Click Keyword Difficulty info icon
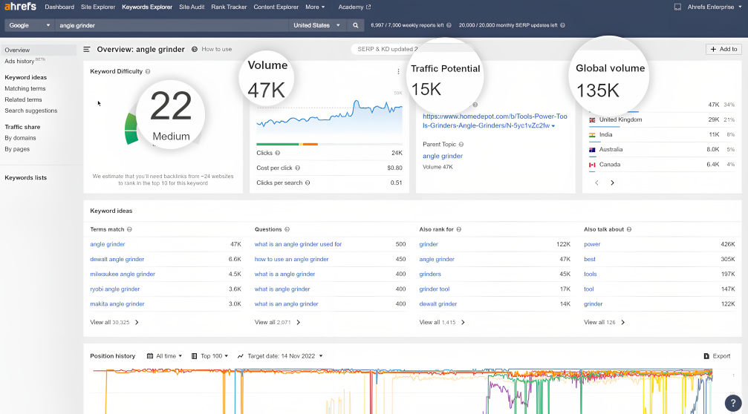The image size is (748, 414). (148, 71)
